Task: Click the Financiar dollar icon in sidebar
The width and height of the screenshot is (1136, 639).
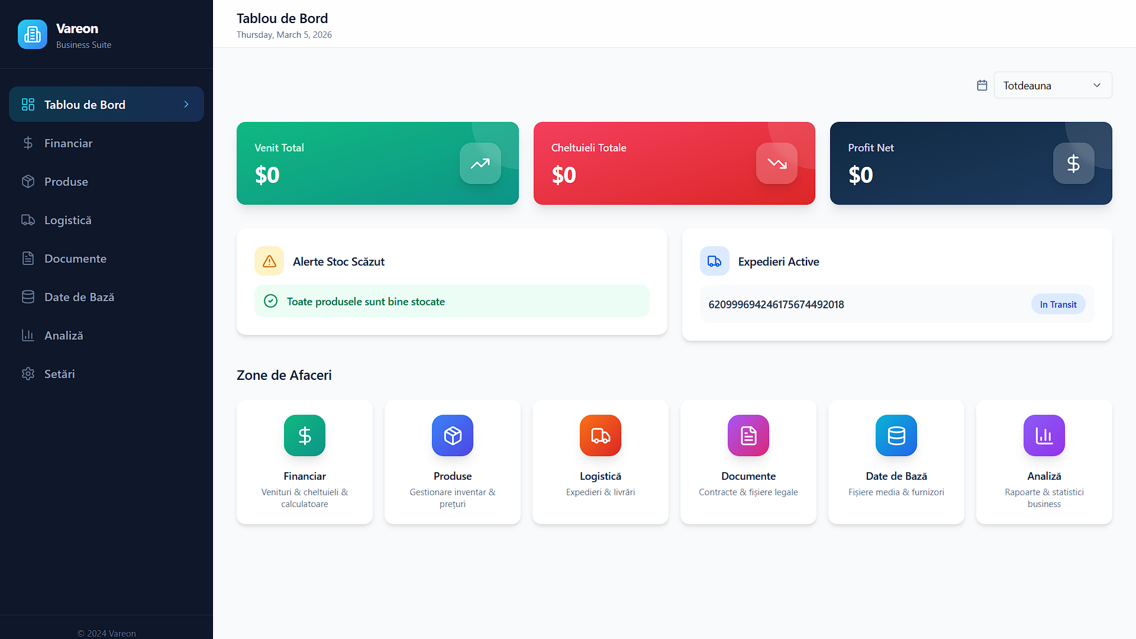Action: tap(28, 143)
